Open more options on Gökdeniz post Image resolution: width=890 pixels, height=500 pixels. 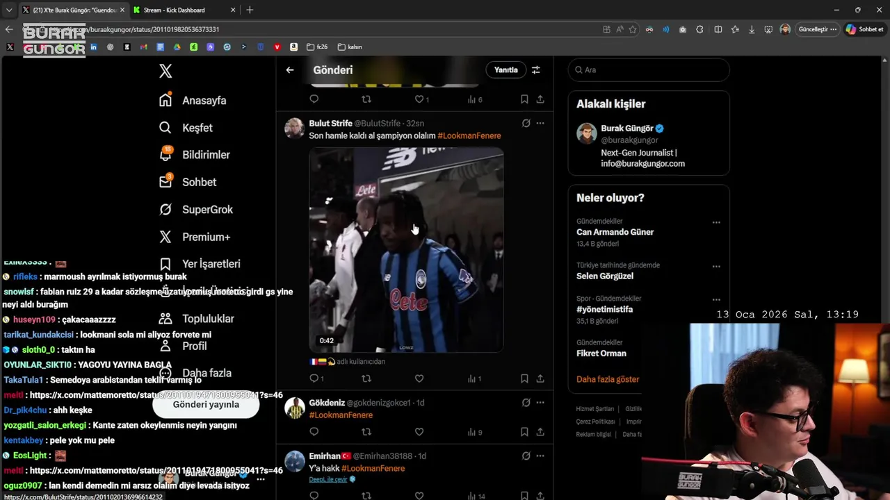pyautogui.click(x=540, y=403)
